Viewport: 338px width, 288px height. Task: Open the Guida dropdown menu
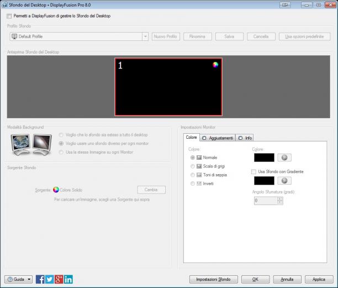point(19,279)
